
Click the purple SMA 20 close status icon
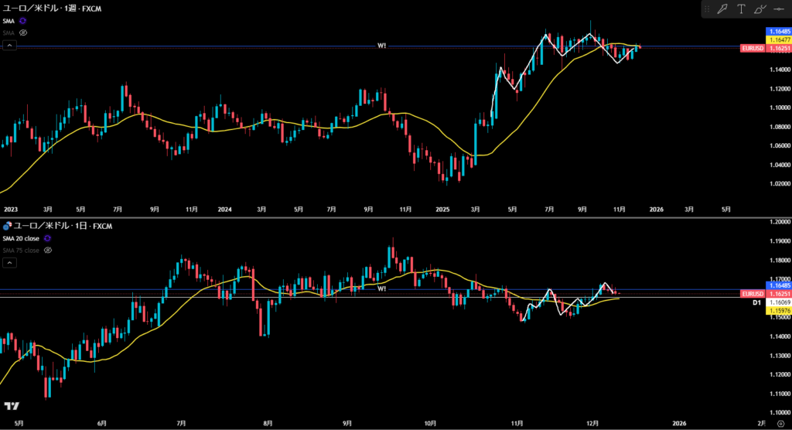[x=48, y=238]
